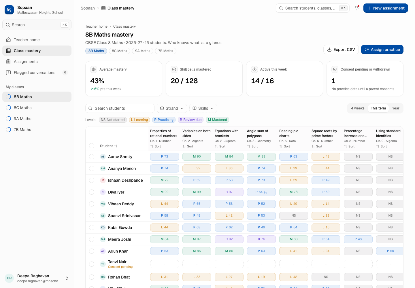Image resolution: width=415 pixels, height=288 pixels.
Task: Click the class mastery grid icon in breadcrumb
Action: pyautogui.click(x=103, y=8)
